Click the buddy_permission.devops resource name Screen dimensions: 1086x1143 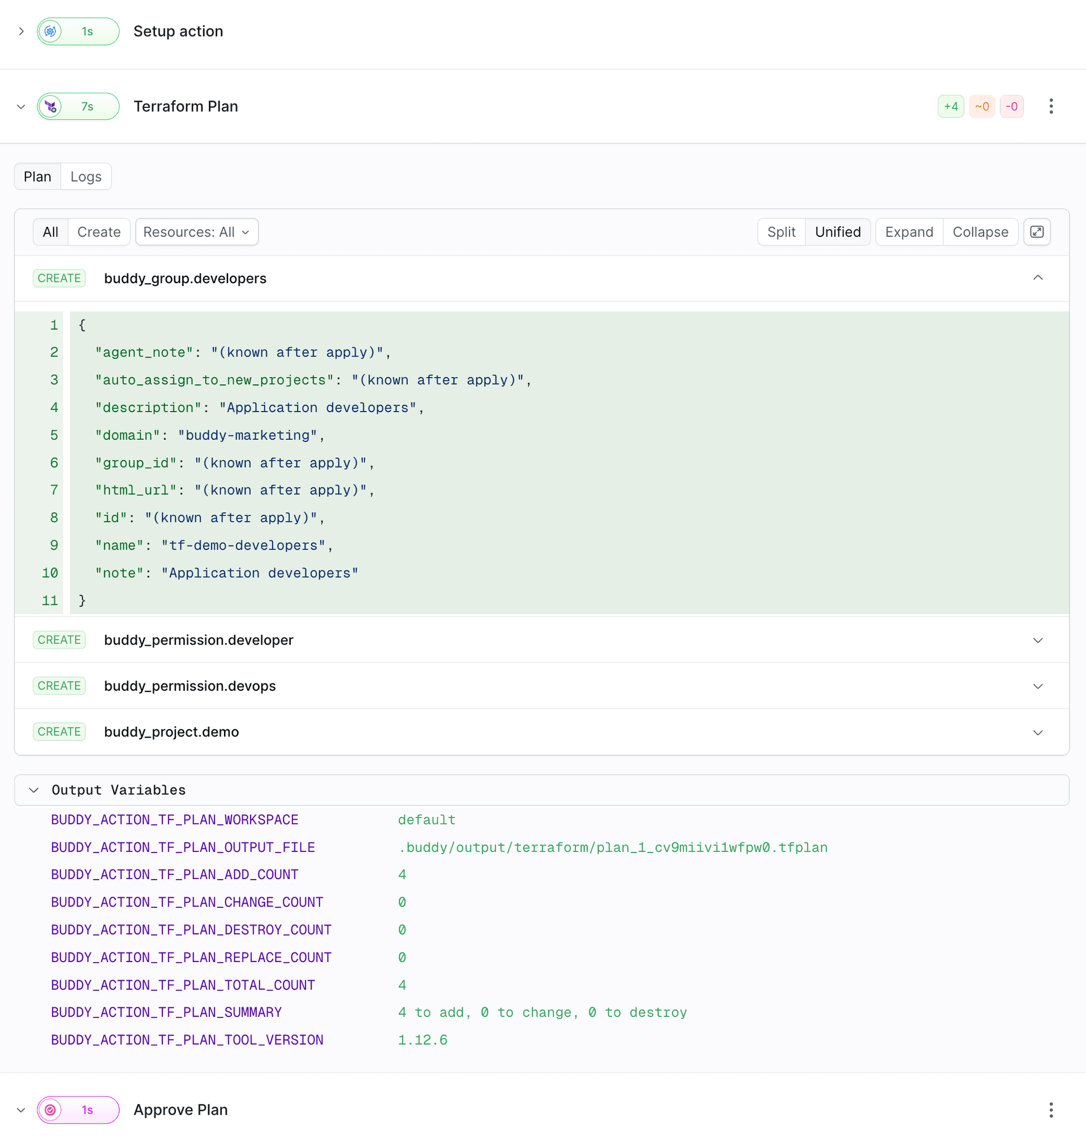(x=190, y=686)
